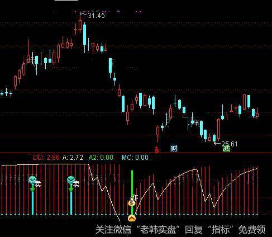Select the A2: 0.00 indicator value
Image resolution: width=272 pixels, height=237 pixels.
[101, 158]
